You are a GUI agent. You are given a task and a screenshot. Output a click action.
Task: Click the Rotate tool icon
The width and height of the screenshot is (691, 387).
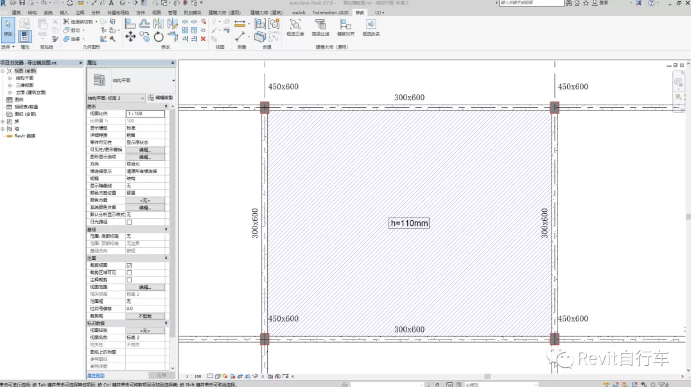[x=159, y=37]
